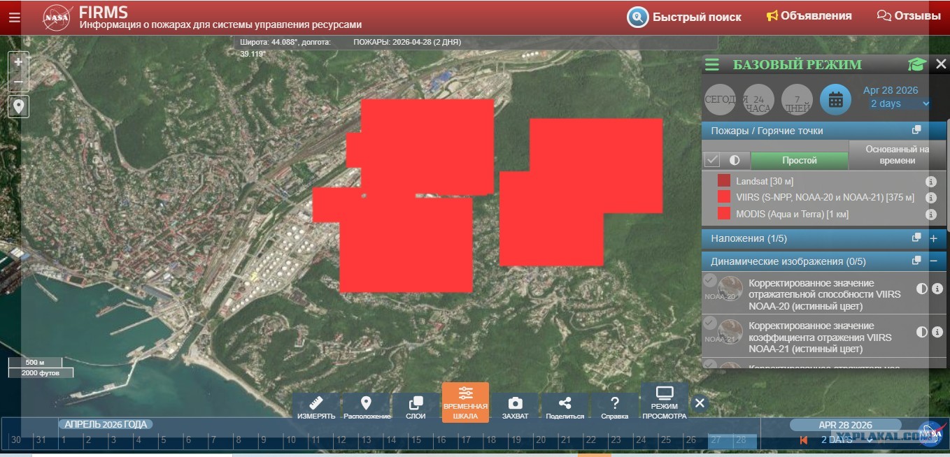Close the Базовый режим panel

[941, 64]
